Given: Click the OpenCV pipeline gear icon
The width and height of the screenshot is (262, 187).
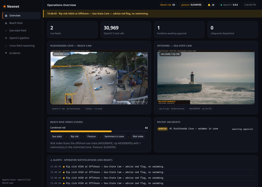Looking at the screenshot, I should 6,38.
